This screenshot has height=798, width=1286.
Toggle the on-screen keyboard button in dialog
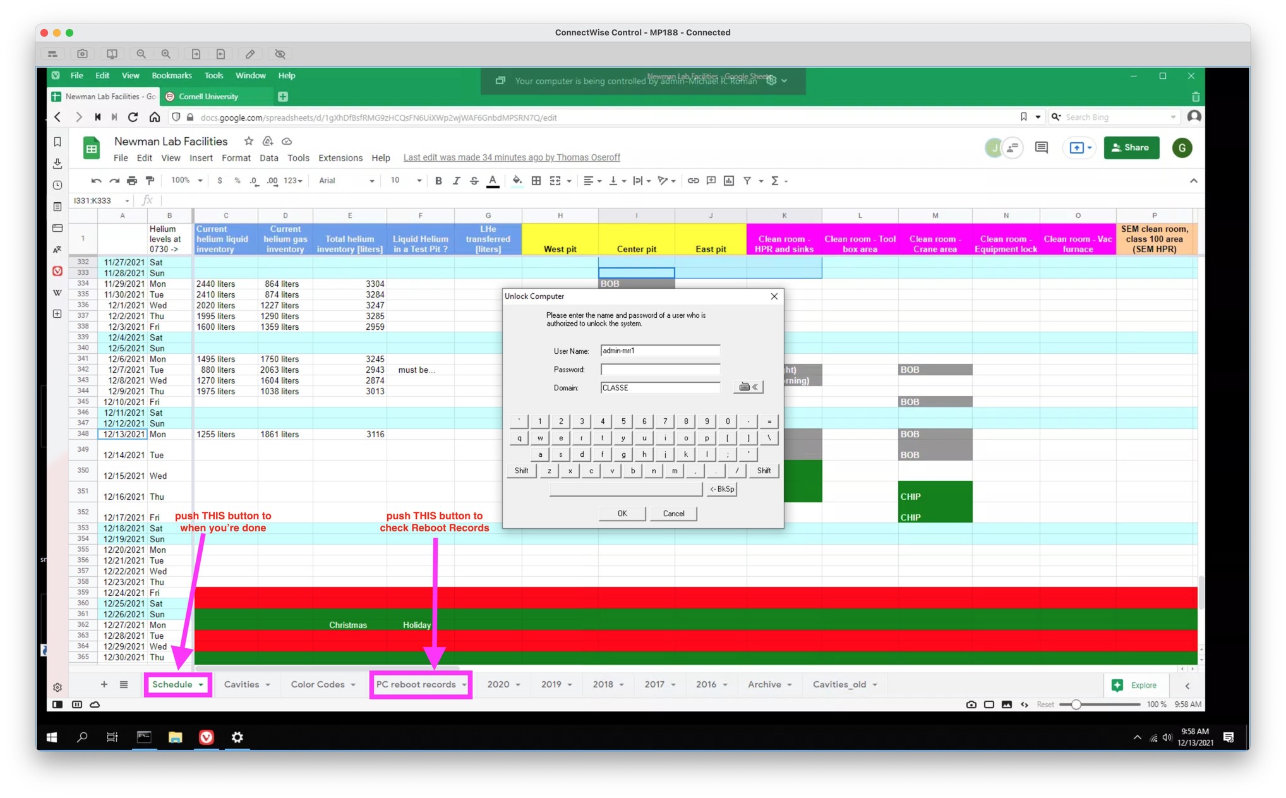click(x=748, y=387)
